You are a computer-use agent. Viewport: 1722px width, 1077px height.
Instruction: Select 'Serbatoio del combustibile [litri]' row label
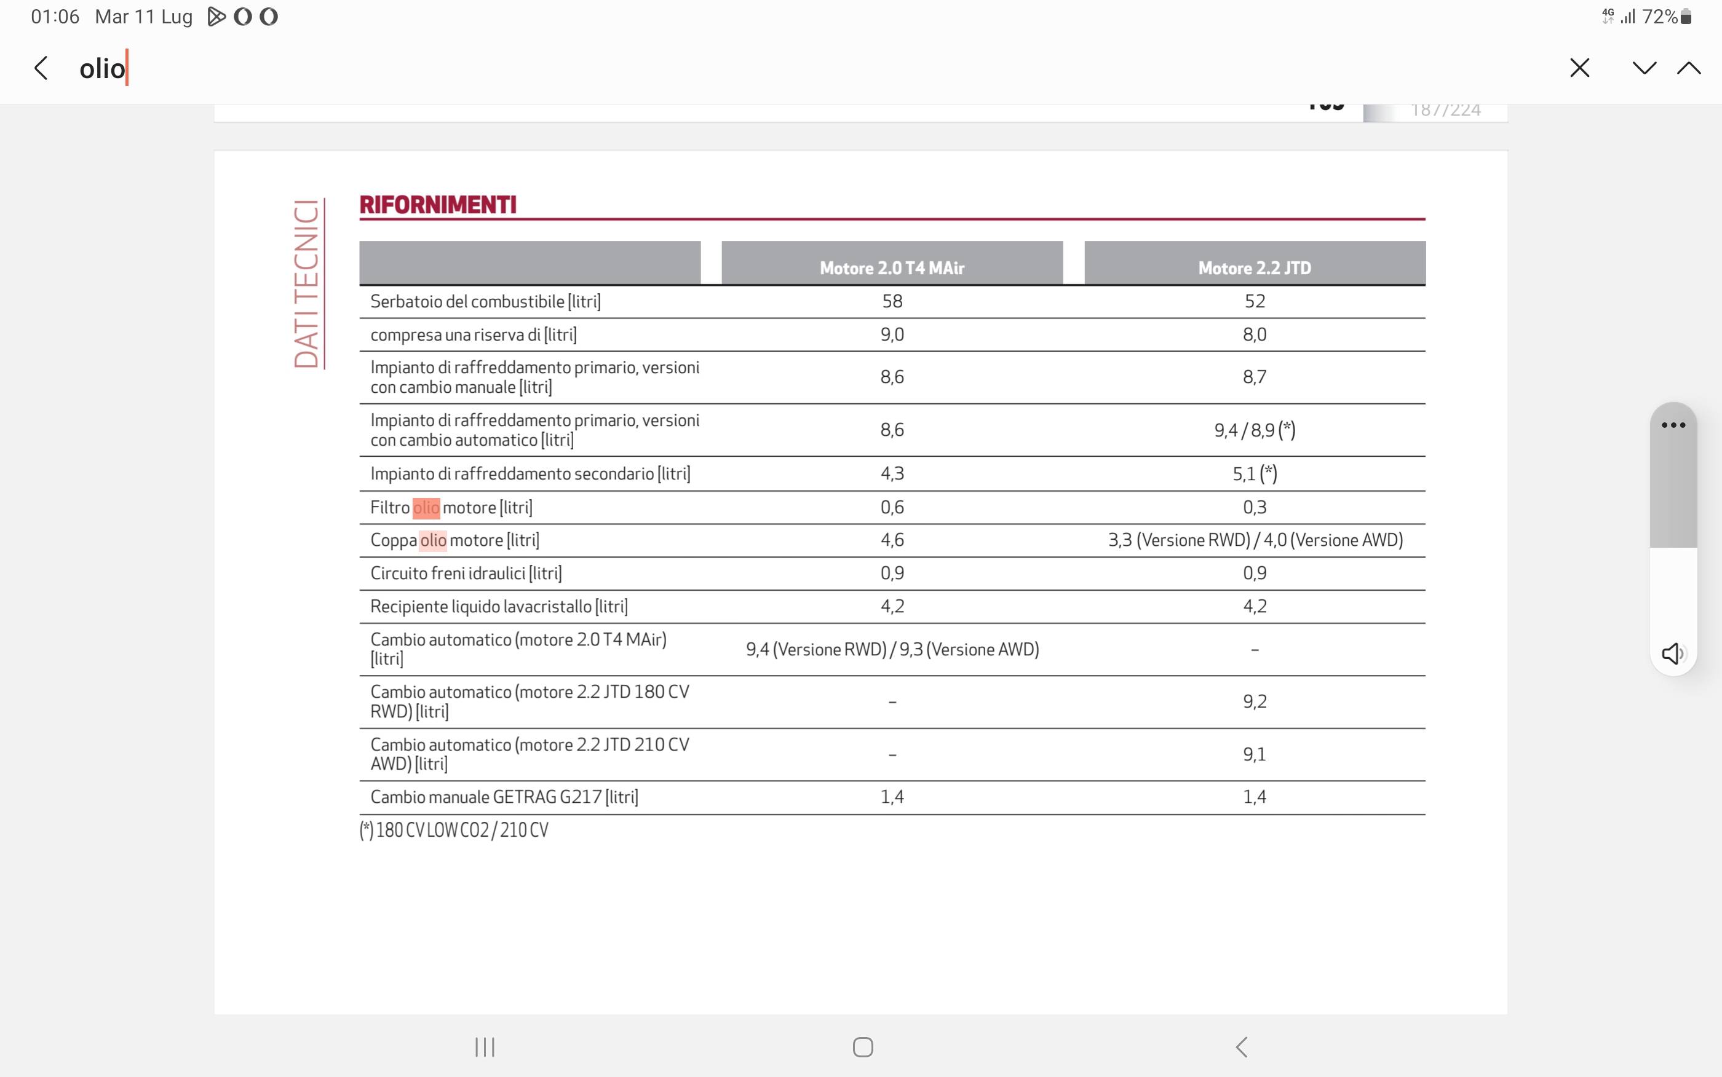(485, 301)
